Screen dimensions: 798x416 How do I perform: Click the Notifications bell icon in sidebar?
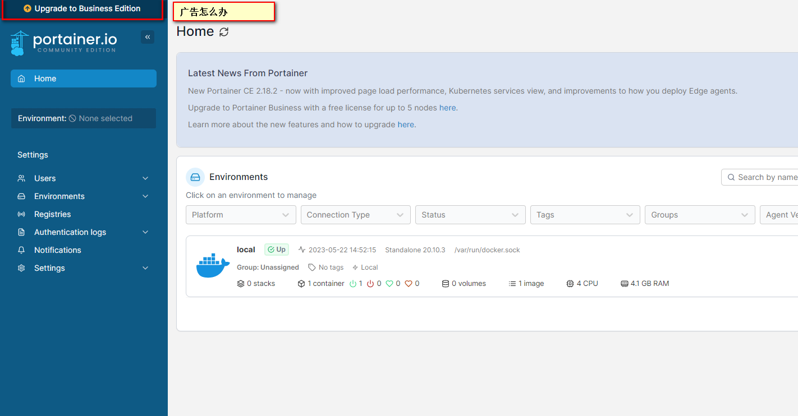[21, 250]
